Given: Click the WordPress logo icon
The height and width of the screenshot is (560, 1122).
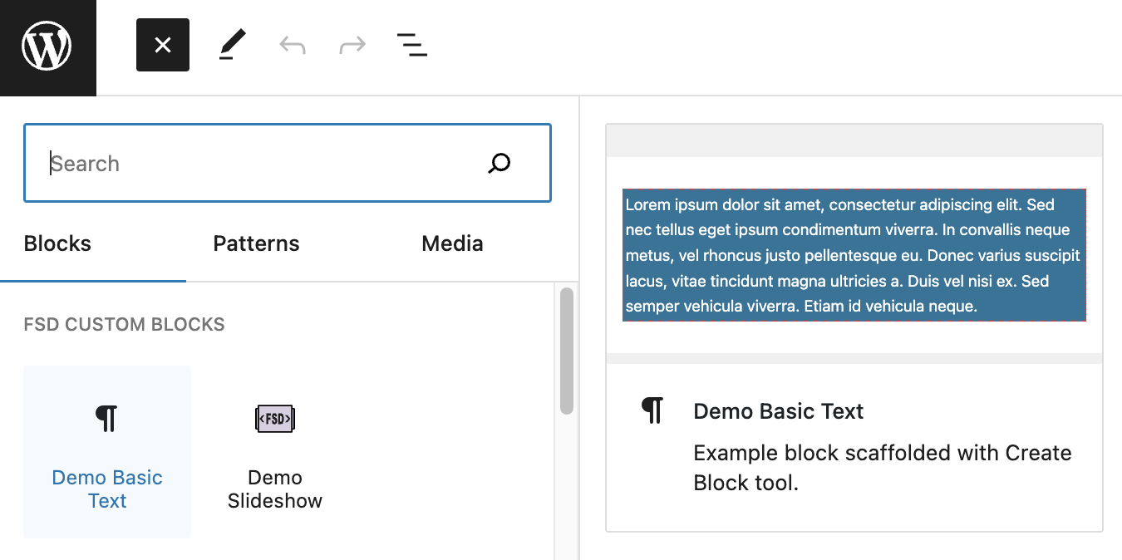Looking at the screenshot, I should [x=47, y=47].
